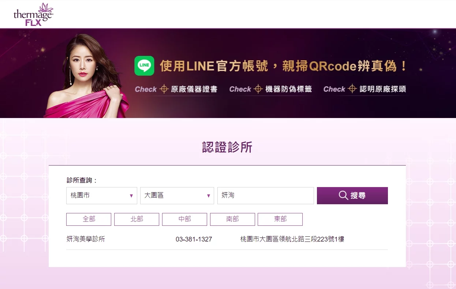Select the 北部 region filter
The image size is (456, 289).
pyautogui.click(x=137, y=219)
